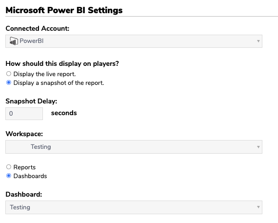Open the Connected Account dropdown arrow
The image size is (278, 223).
(x=258, y=41)
